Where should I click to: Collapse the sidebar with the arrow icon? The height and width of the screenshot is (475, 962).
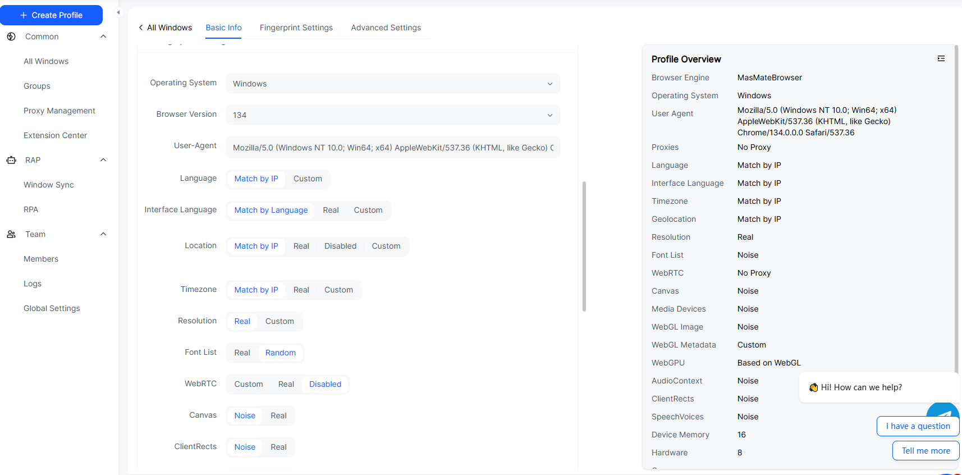click(118, 12)
